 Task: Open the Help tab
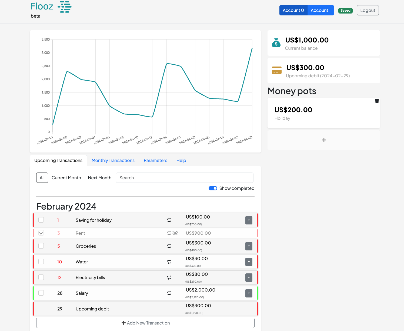181,160
